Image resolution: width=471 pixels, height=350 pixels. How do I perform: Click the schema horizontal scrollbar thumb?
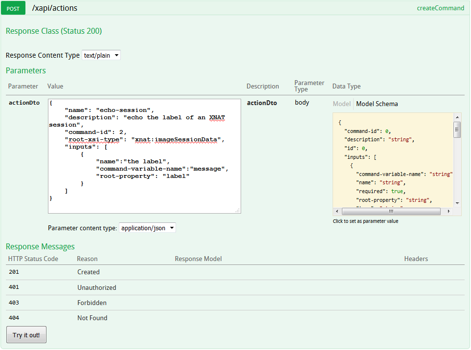[x=390, y=212]
